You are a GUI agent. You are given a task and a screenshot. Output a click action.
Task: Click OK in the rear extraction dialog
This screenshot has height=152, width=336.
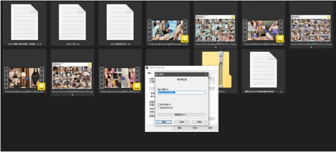pyautogui.click(x=180, y=128)
